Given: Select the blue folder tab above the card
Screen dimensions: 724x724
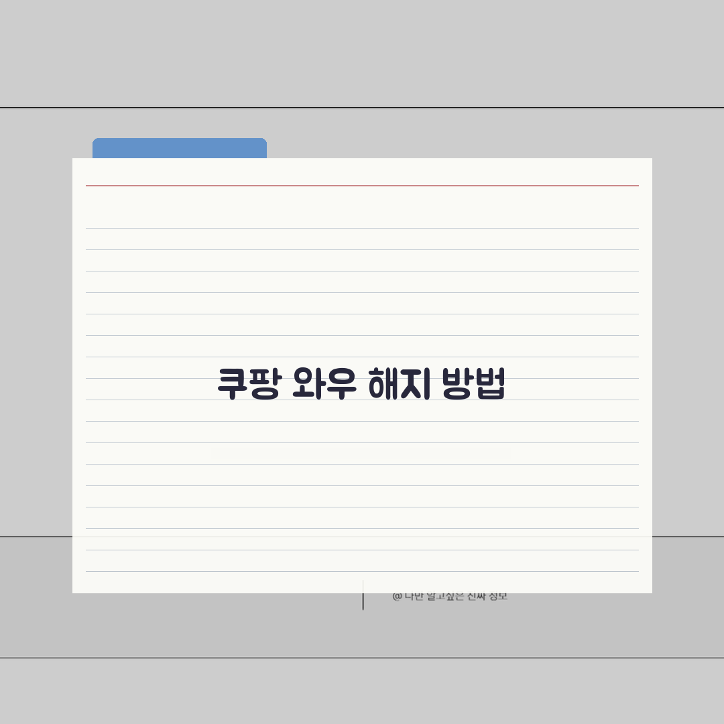Looking at the screenshot, I should pyautogui.click(x=180, y=148).
